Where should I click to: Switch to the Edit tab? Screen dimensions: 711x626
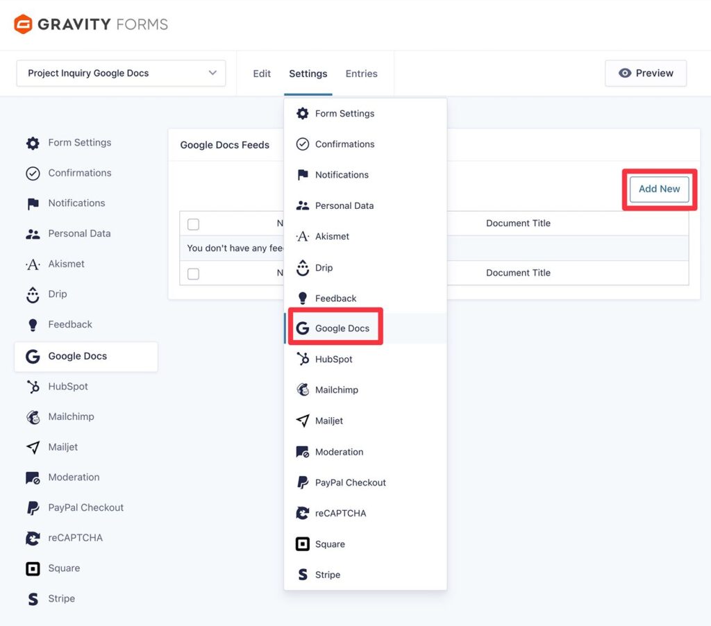(262, 74)
